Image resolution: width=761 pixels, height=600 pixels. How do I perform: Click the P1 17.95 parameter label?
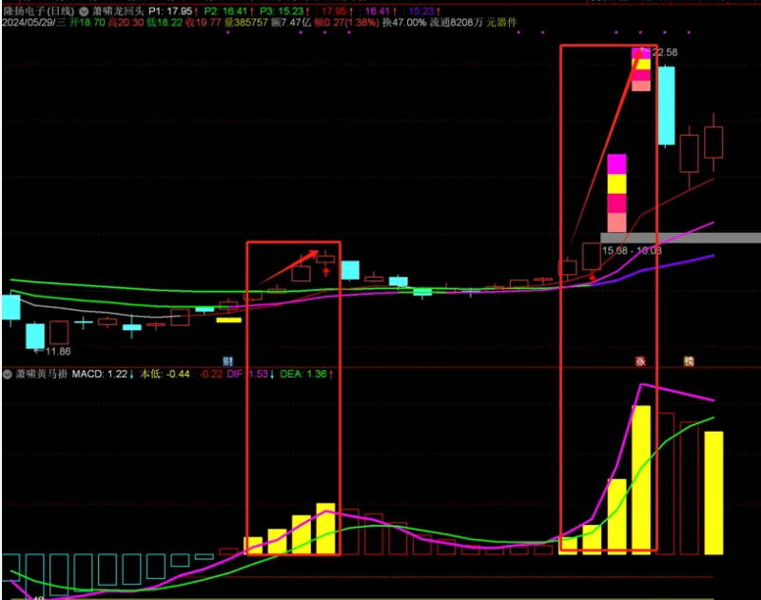coord(172,10)
